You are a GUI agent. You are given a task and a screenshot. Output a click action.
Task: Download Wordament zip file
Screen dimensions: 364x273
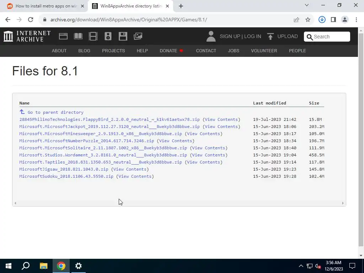103,155
